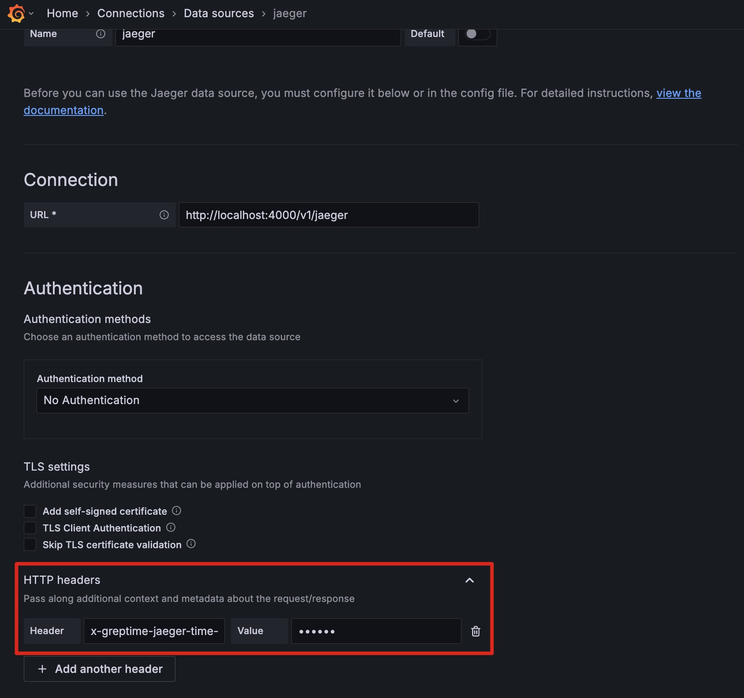Click inside the URL input field
The width and height of the screenshot is (744, 698).
[328, 215]
